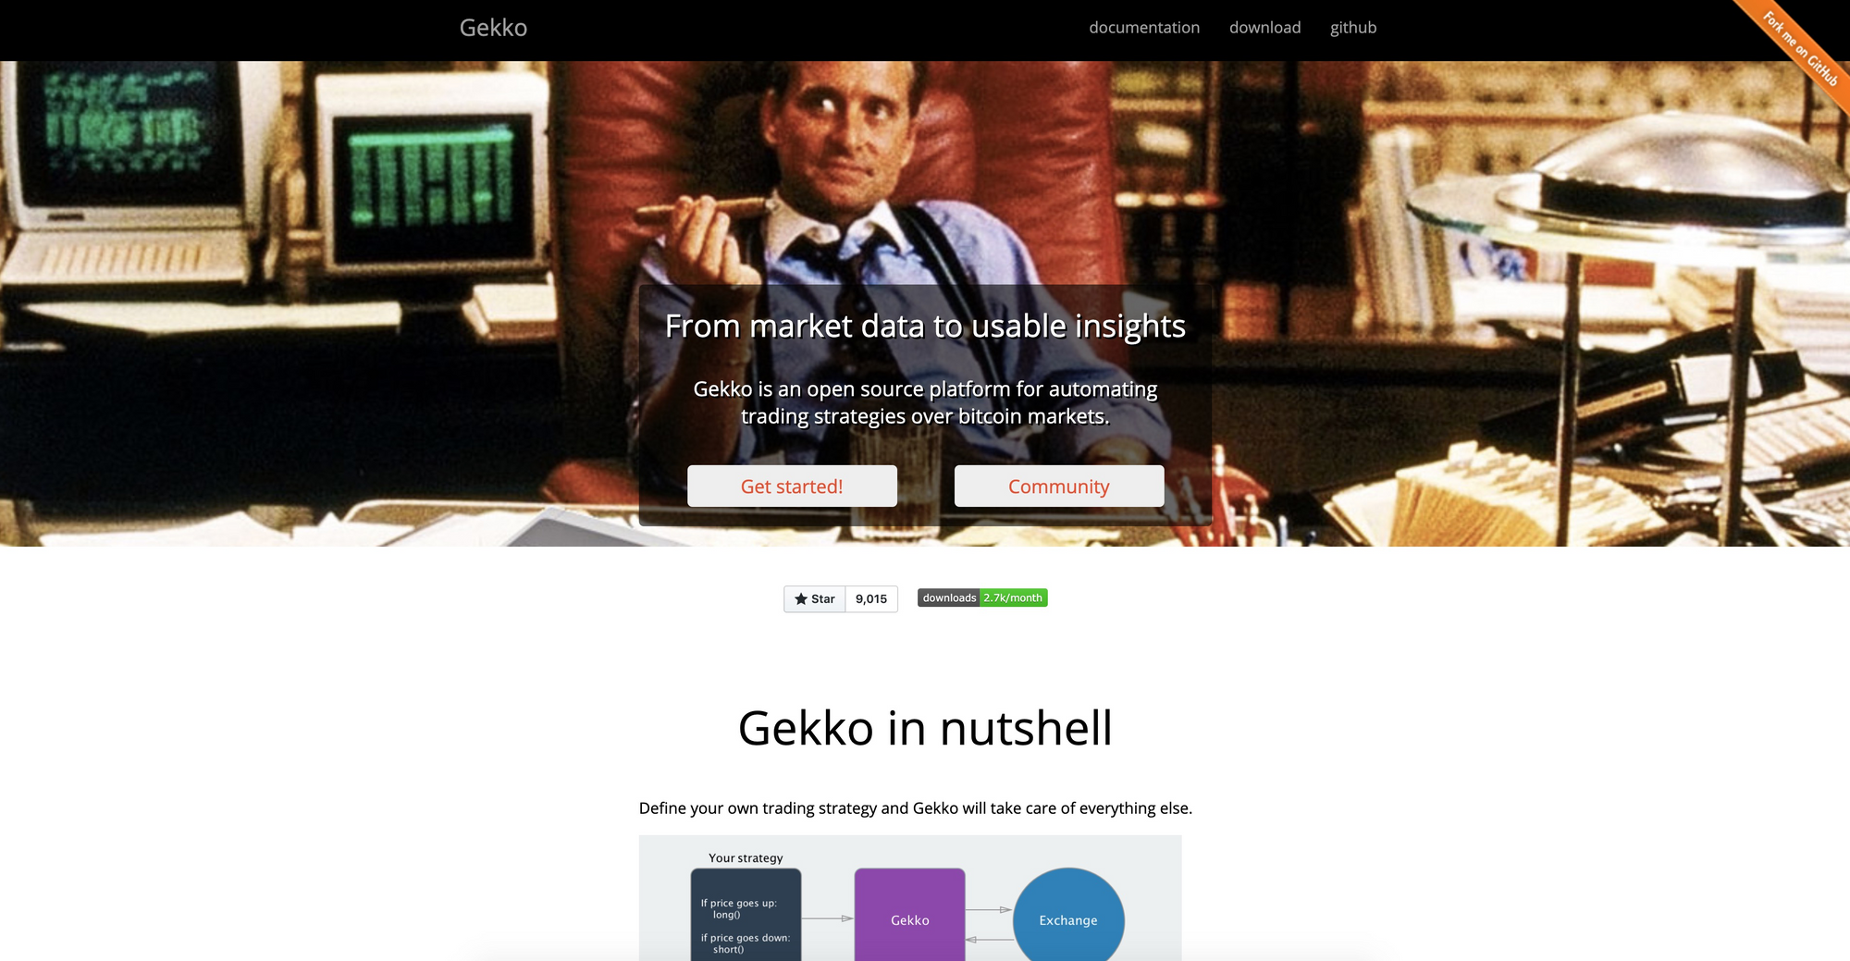Screen dimensions: 1850x961
Task: Click the arrows between Gekko and Exchange
Action: (x=989, y=925)
